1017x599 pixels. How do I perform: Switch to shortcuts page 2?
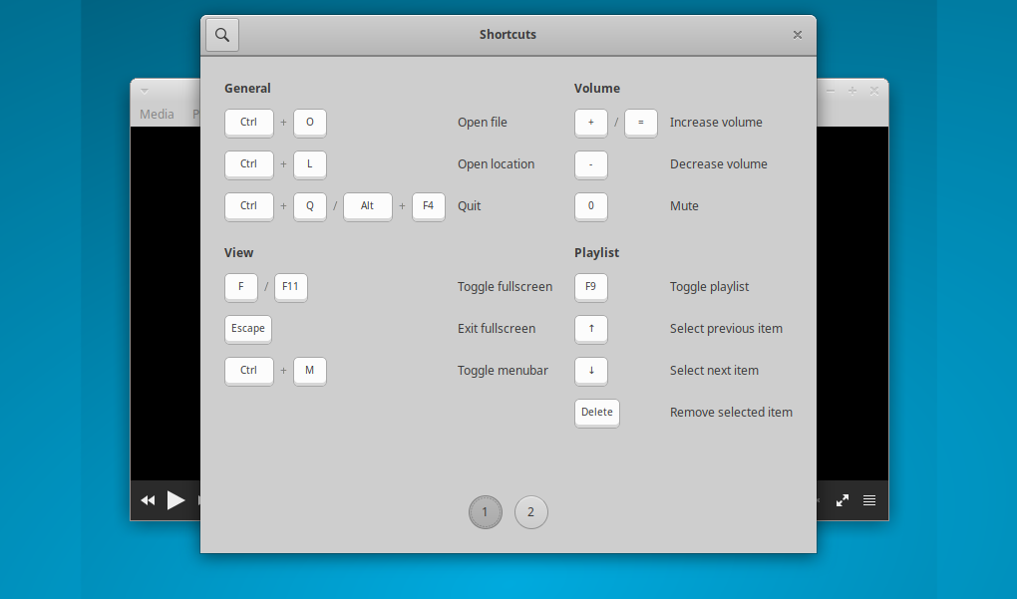click(x=530, y=511)
